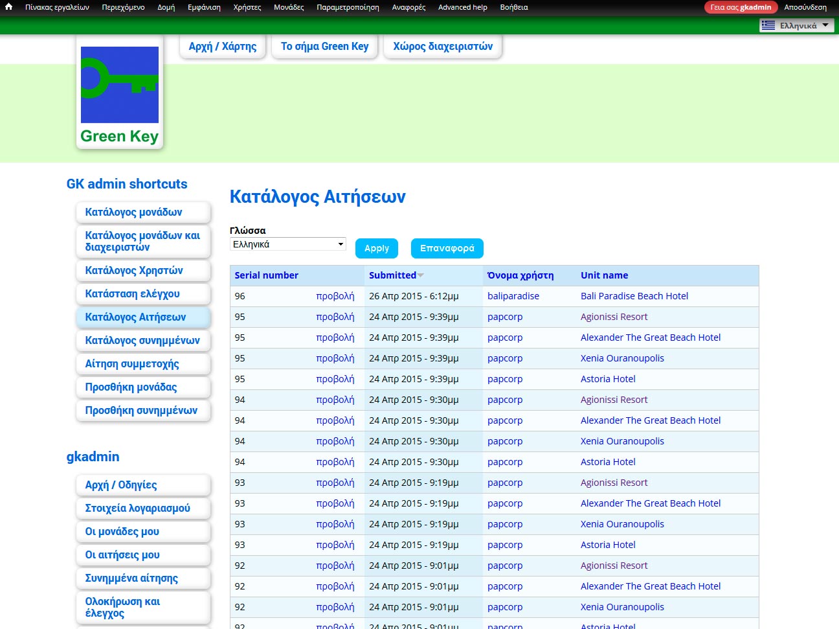
Task: Open the Μονάδες admin menu
Action: pyautogui.click(x=288, y=7)
